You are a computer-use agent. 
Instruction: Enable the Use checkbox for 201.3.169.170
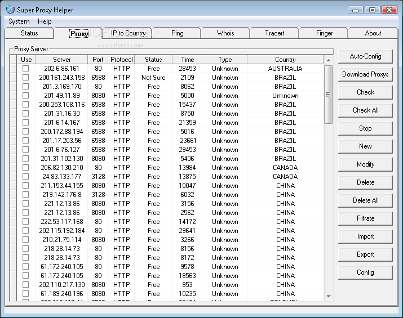click(25, 86)
